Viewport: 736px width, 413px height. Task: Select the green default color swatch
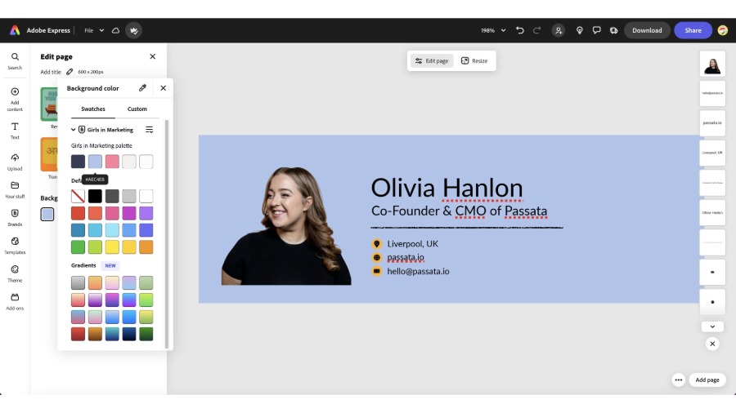pos(78,246)
